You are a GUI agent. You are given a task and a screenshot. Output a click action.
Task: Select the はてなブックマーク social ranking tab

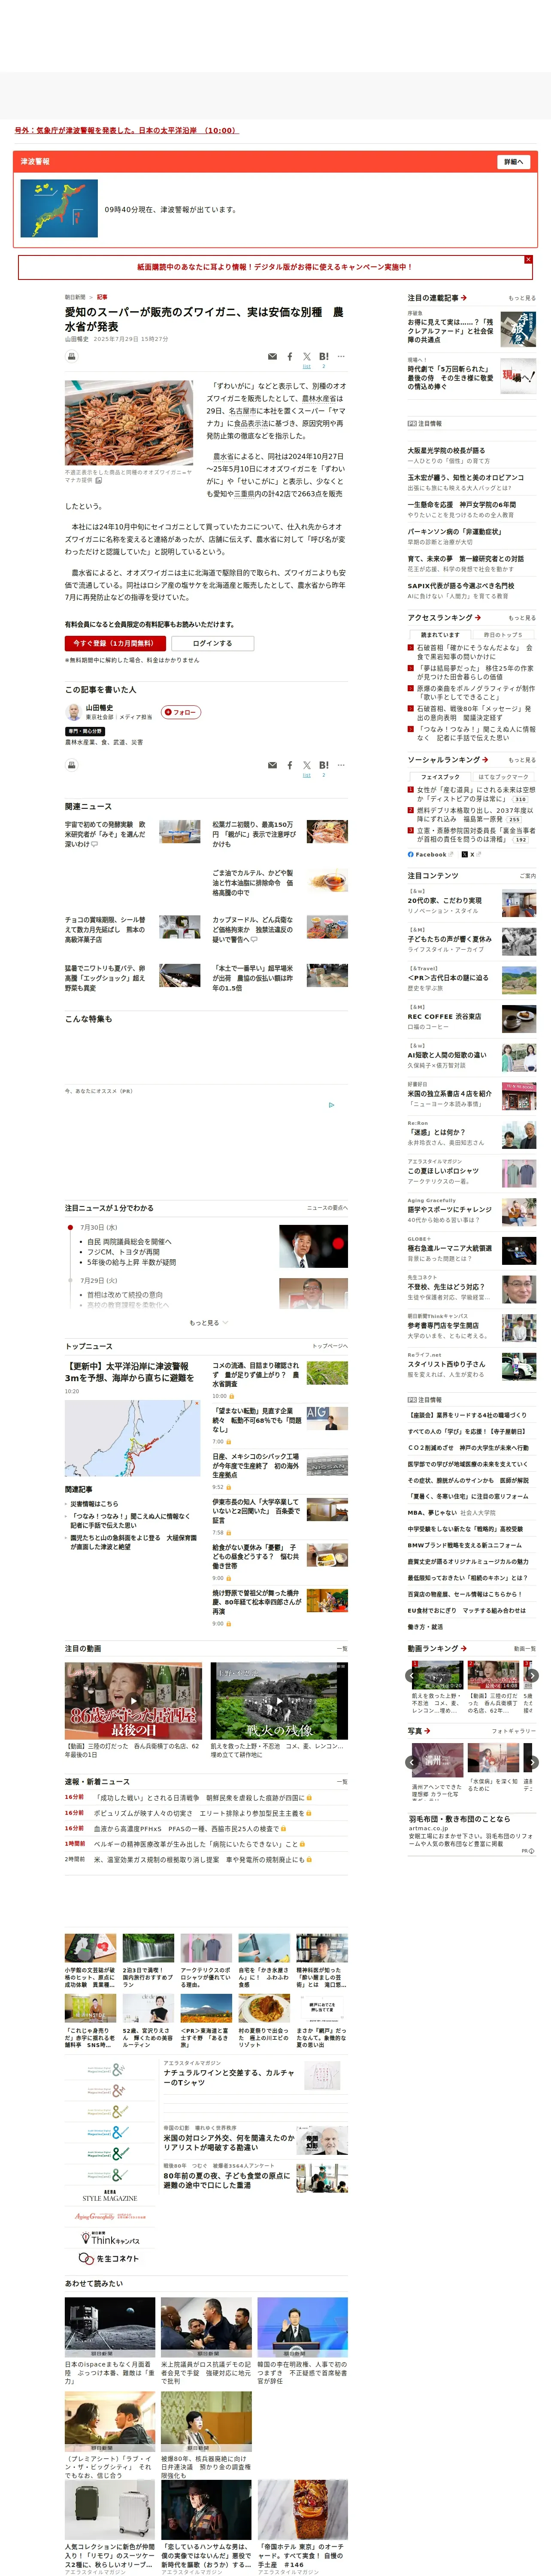pos(503,777)
